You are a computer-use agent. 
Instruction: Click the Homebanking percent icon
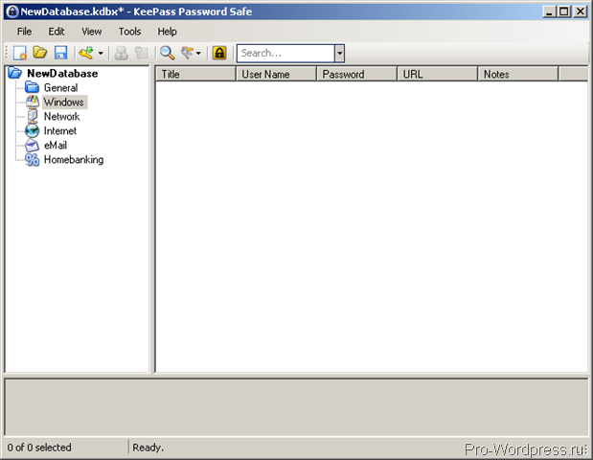point(33,160)
